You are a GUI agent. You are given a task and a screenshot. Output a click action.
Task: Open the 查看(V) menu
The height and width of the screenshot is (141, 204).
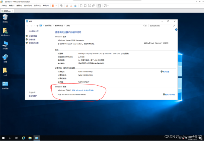[x=19, y=6]
